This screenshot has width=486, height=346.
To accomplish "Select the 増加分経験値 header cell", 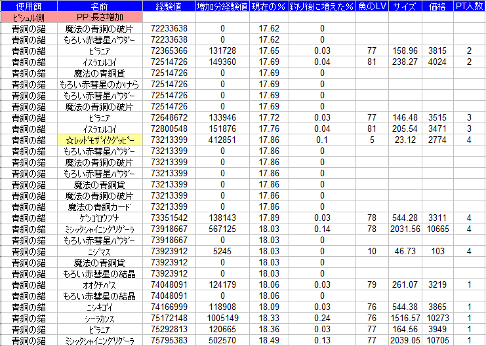I will [222, 7].
